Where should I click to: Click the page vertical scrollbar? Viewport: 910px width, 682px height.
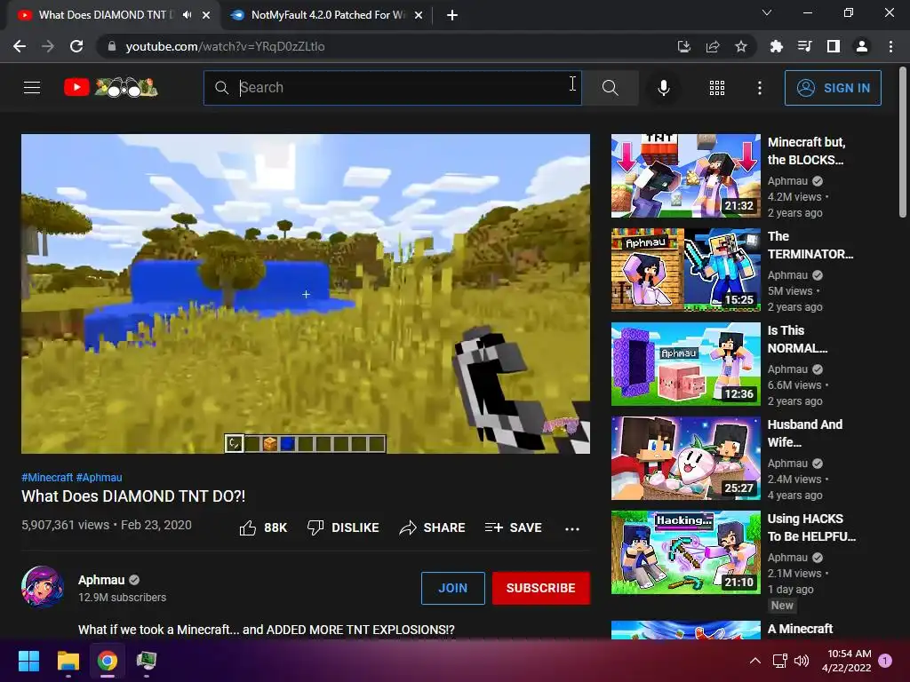tap(903, 141)
